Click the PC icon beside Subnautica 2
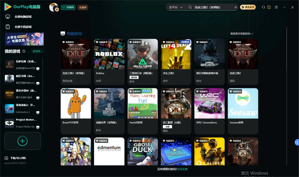The image size is (299, 177). pyautogui.click(x=38, y=112)
